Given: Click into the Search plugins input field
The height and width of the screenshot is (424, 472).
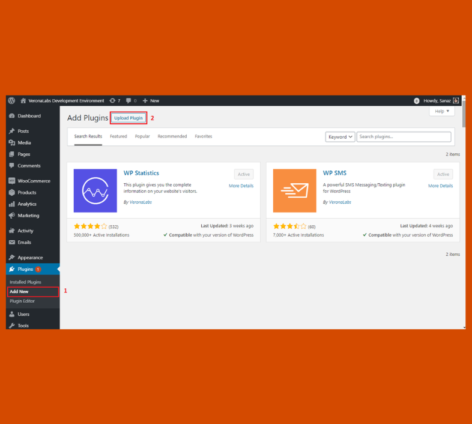Looking at the screenshot, I should click(x=404, y=137).
